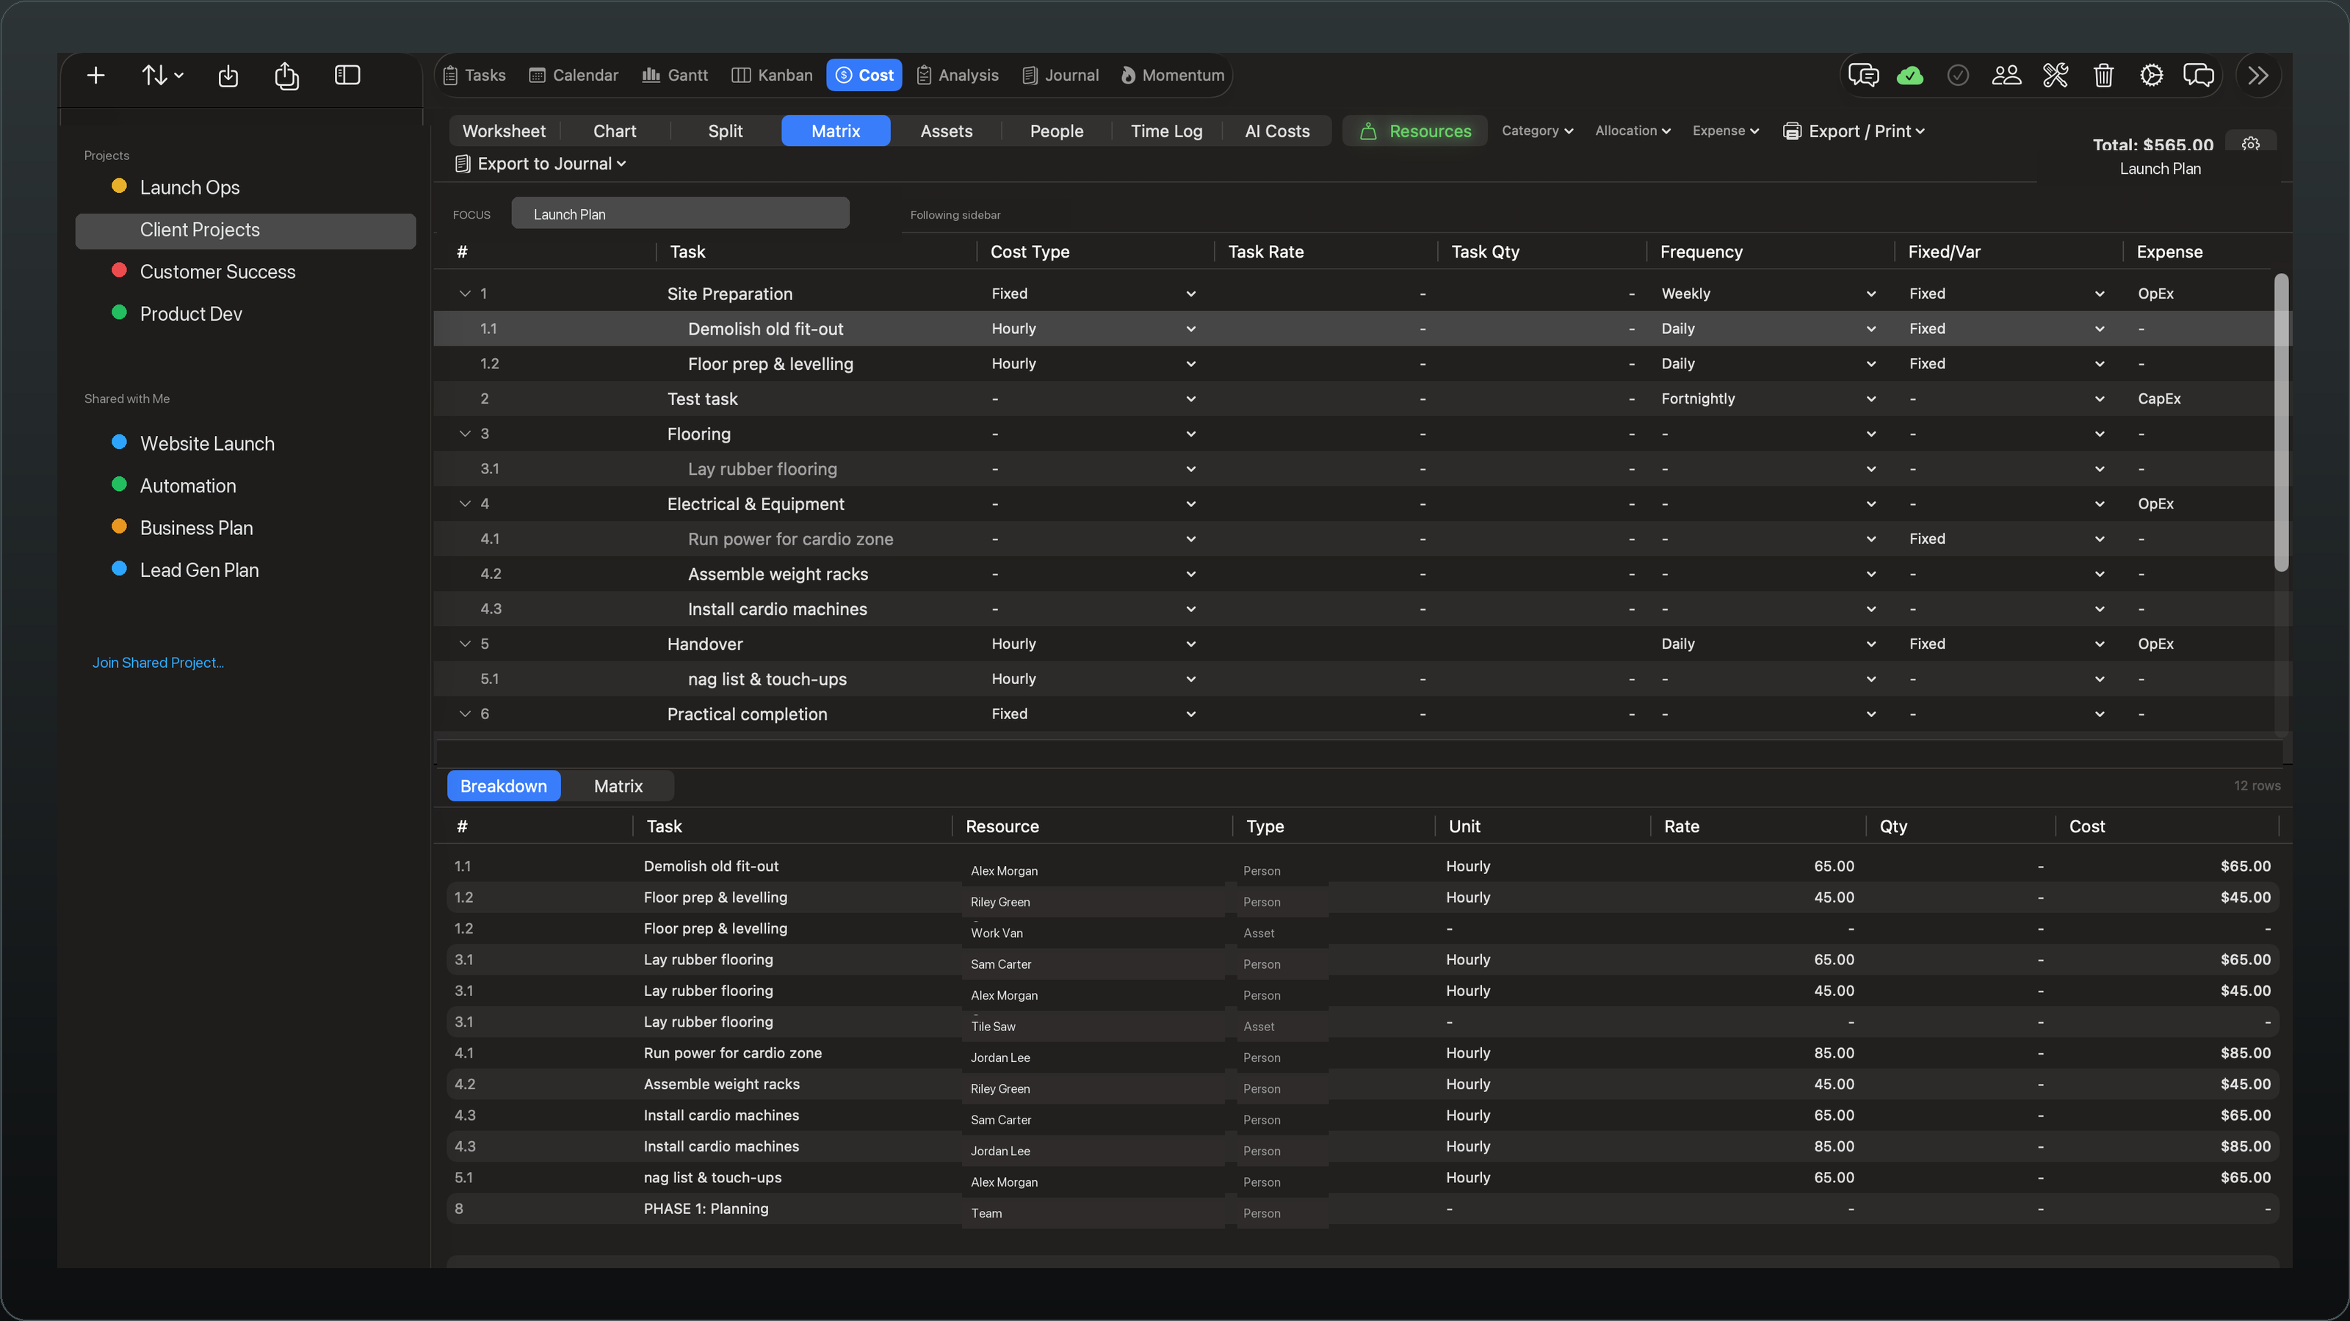Image resolution: width=2350 pixels, height=1321 pixels.
Task: Open Export to Journal dropdown
Action: click(x=540, y=164)
